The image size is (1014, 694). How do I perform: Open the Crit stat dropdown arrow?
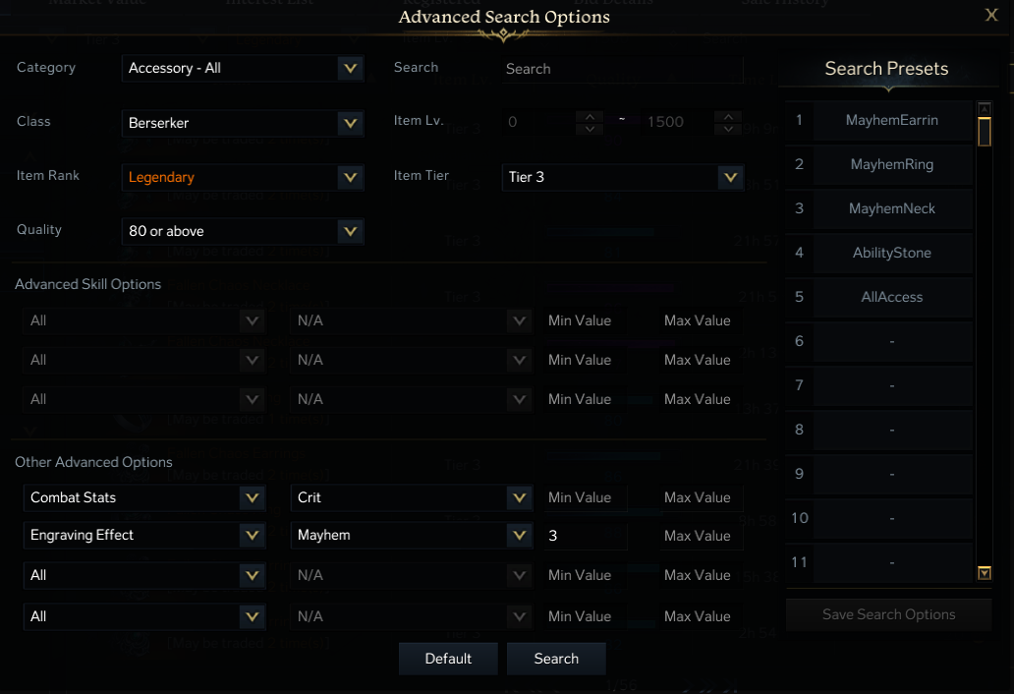[520, 497]
